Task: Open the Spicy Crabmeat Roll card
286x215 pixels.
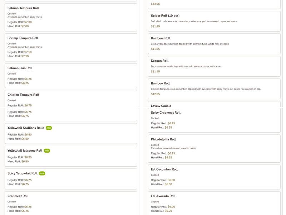Action: click(x=166, y=113)
